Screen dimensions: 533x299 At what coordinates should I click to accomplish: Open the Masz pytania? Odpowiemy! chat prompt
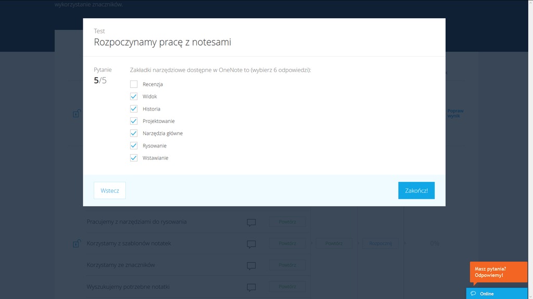pos(499,272)
